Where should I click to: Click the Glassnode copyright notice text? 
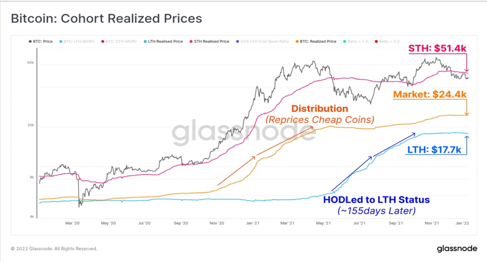point(54,249)
